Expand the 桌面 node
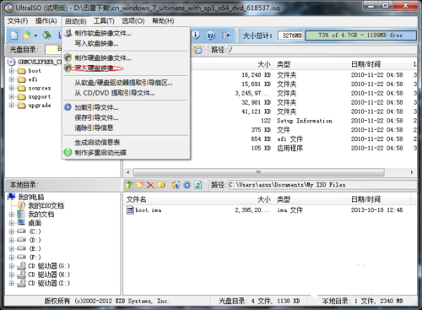The height and width of the screenshot is (310, 422). point(12,223)
